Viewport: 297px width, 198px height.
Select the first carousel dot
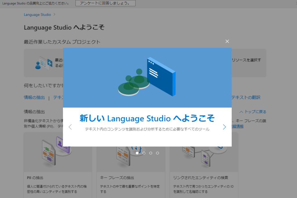tap(137, 153)
